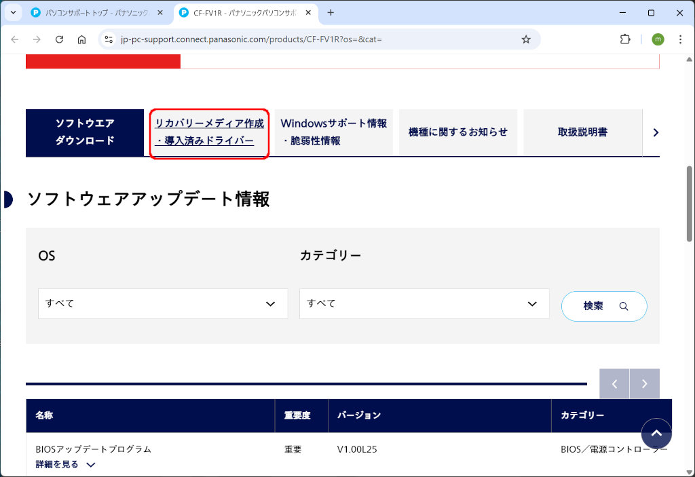Switch to パソコンサポート トップ tab
695x477 pixels.
click(x=98, y=12)
